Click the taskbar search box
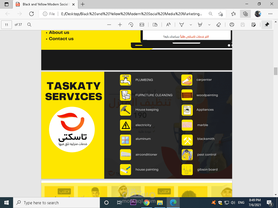The height and width of the screenshot is (208, 278). (x=56, y=203)
